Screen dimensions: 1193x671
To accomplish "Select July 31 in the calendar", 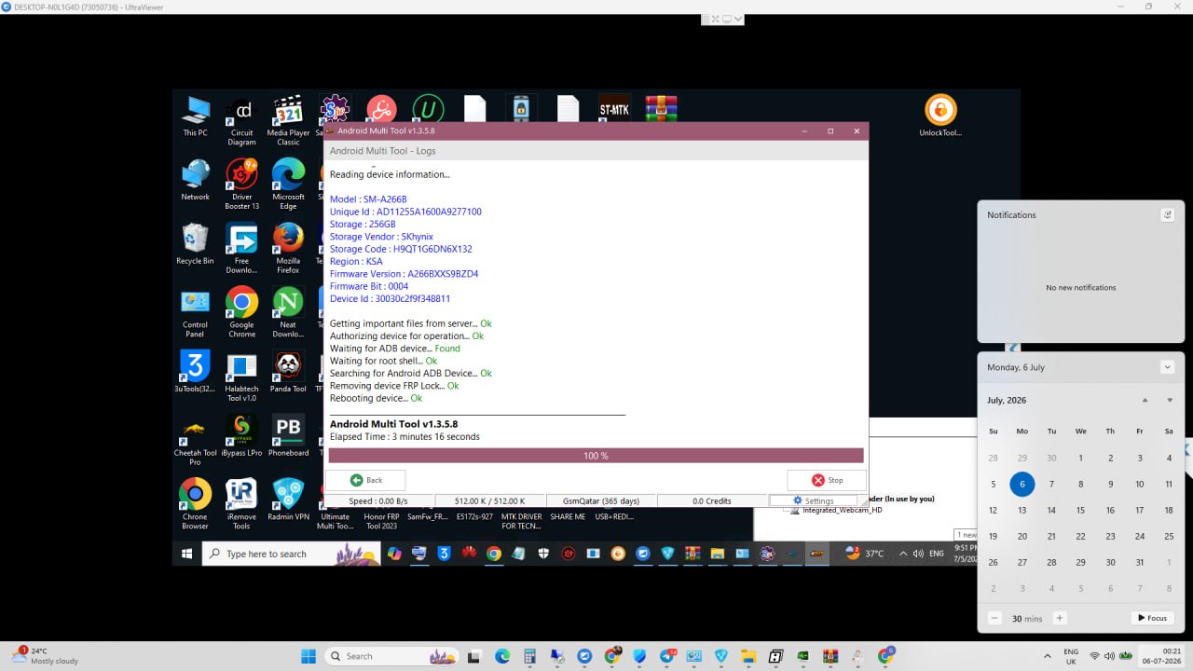I will pos(1140,562).
